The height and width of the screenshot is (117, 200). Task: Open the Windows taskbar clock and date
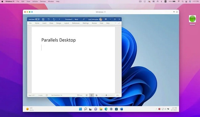pyautogui.click(x=174, y=109)
